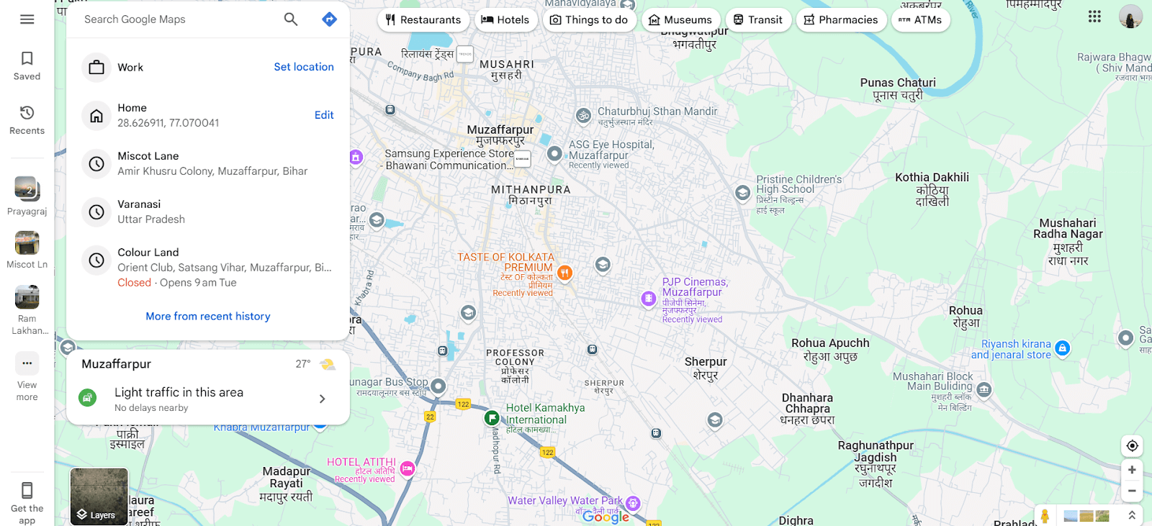This screenshot has width=1152, height=526.
Task: Expand the map imagery footer chevron
Action: pos(1132,515)
